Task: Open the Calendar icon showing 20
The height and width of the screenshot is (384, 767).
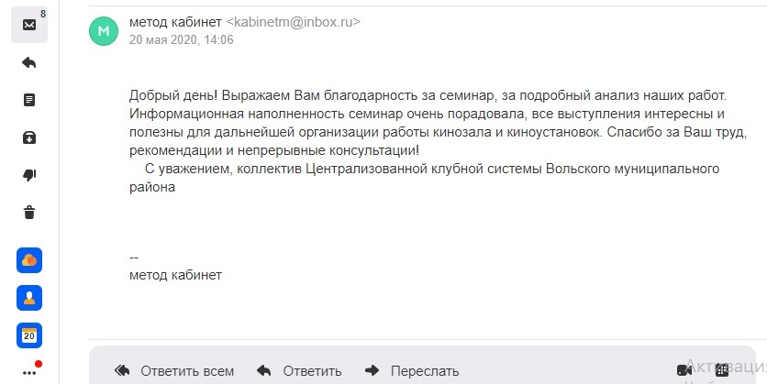Action: (29, 335)
